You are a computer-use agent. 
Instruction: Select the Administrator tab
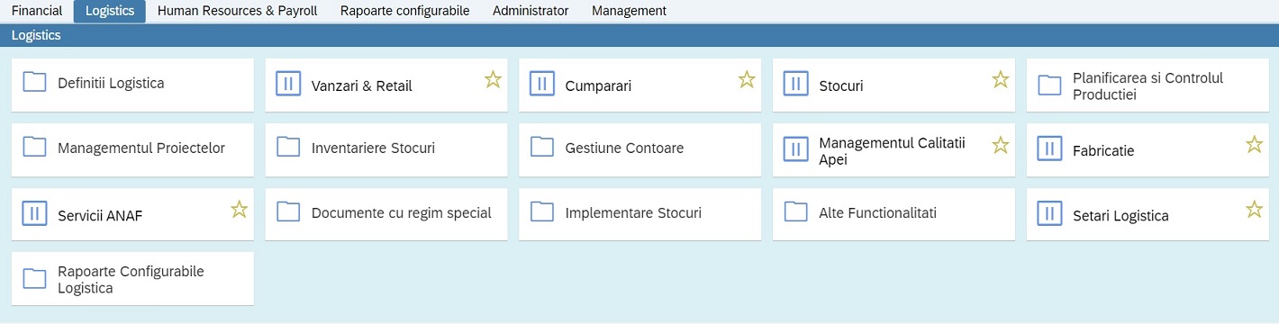531,11
